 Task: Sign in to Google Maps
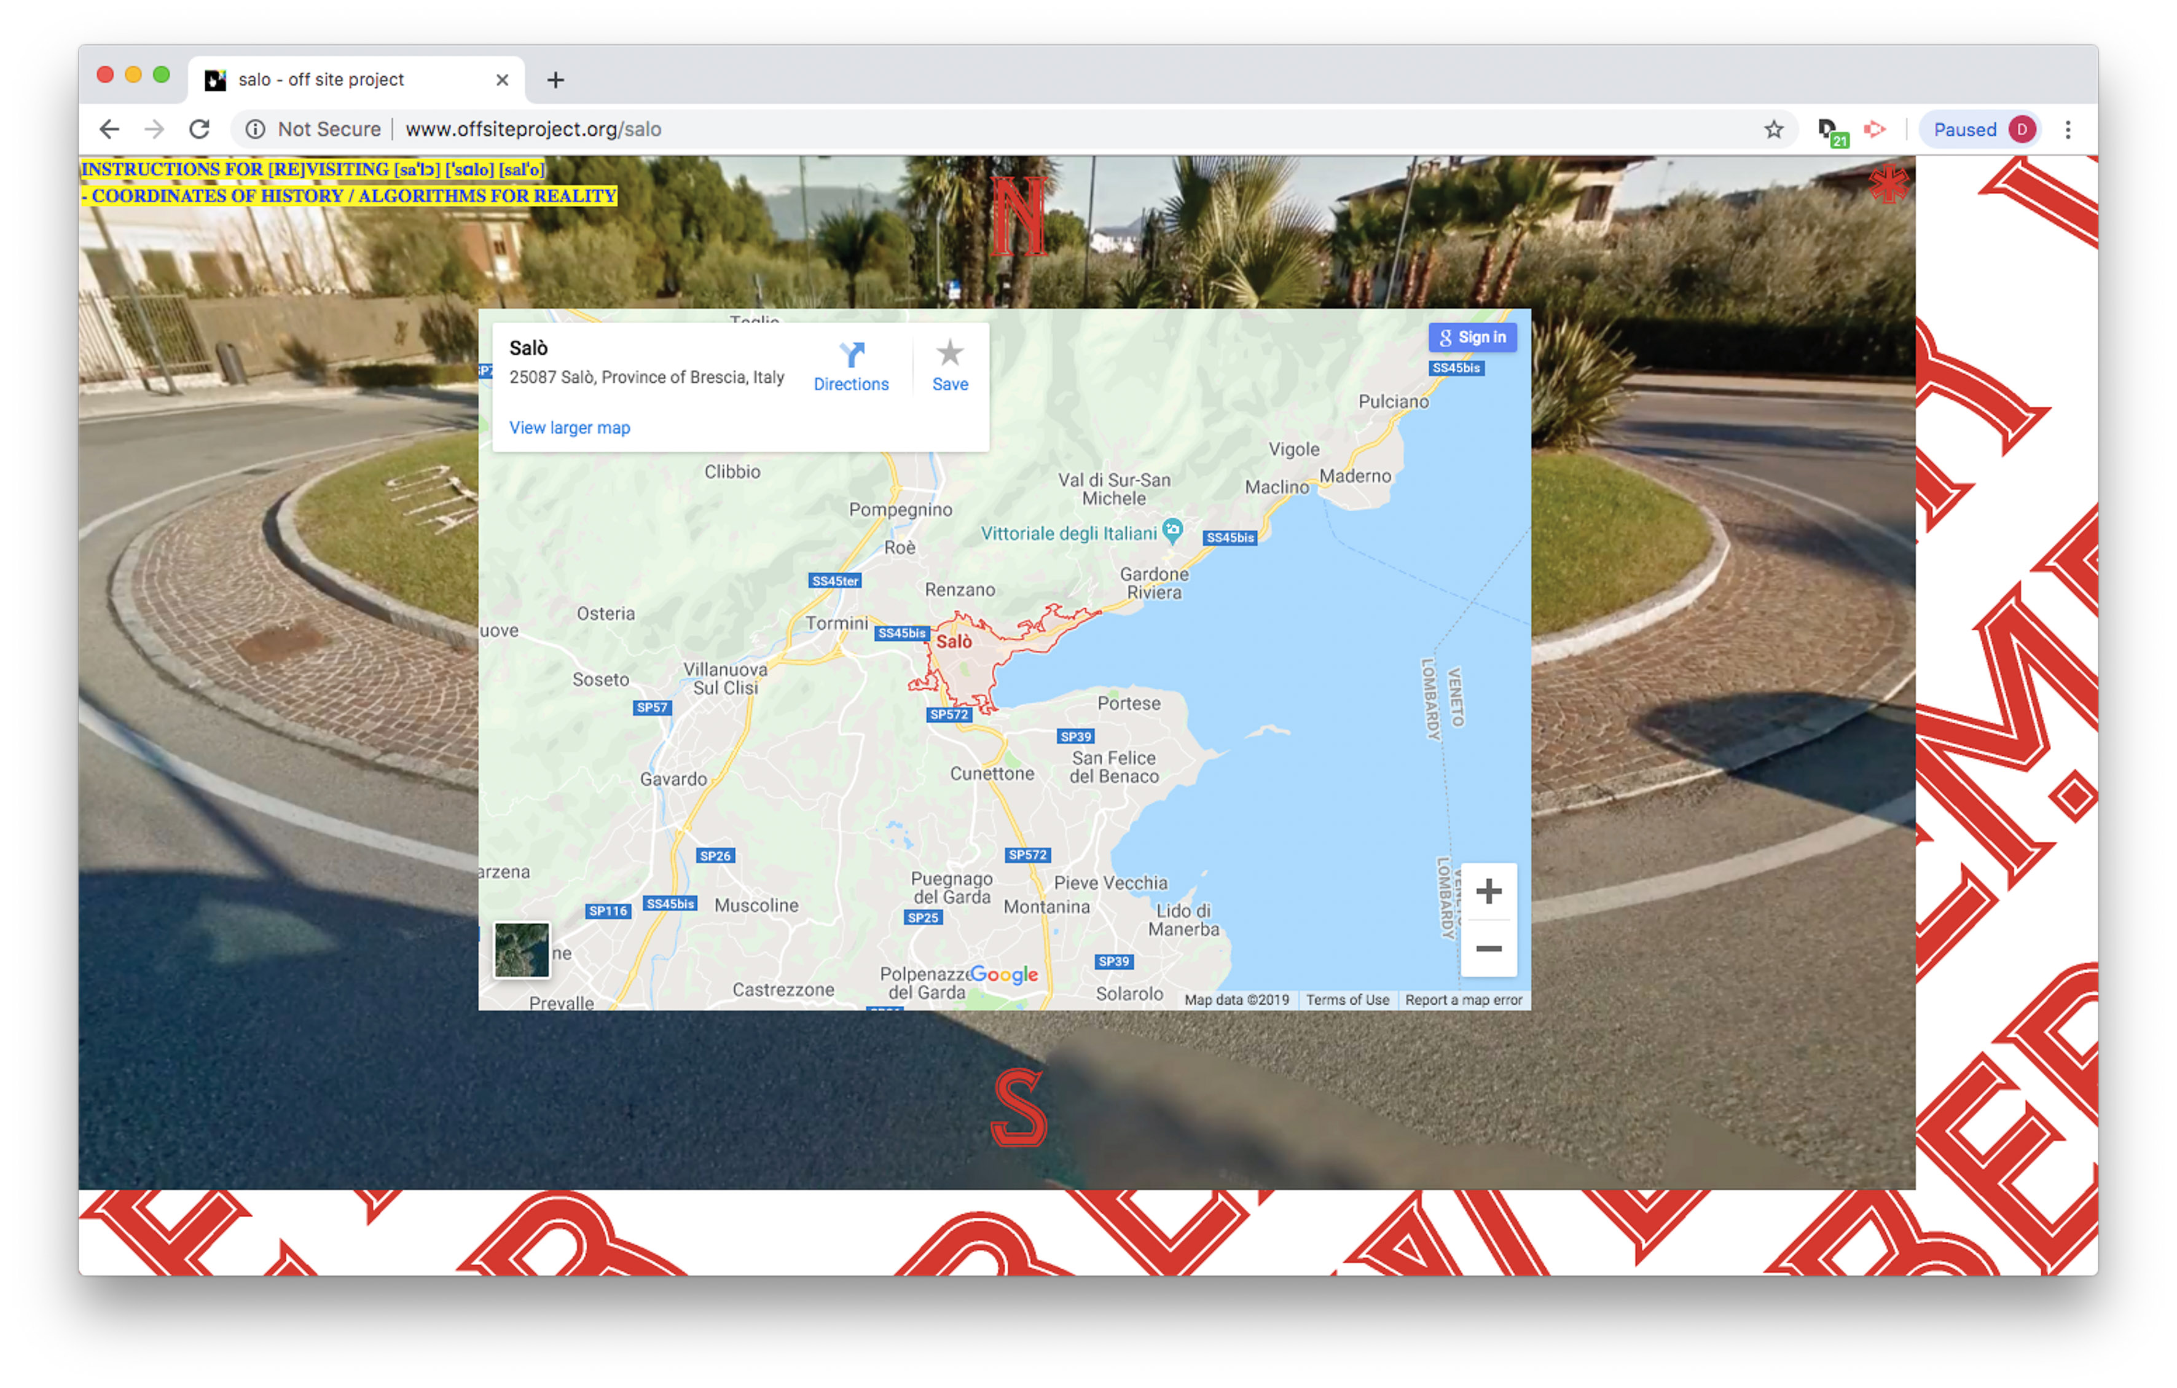(x=1473, y=337)
